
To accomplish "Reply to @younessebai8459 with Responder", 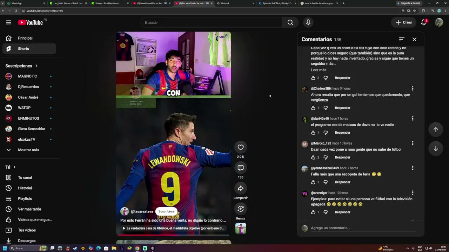I will click(x=342, y=182).
